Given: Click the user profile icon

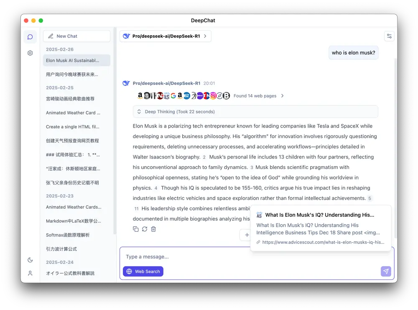Looking at the screenshot, I should coord(30,273).
